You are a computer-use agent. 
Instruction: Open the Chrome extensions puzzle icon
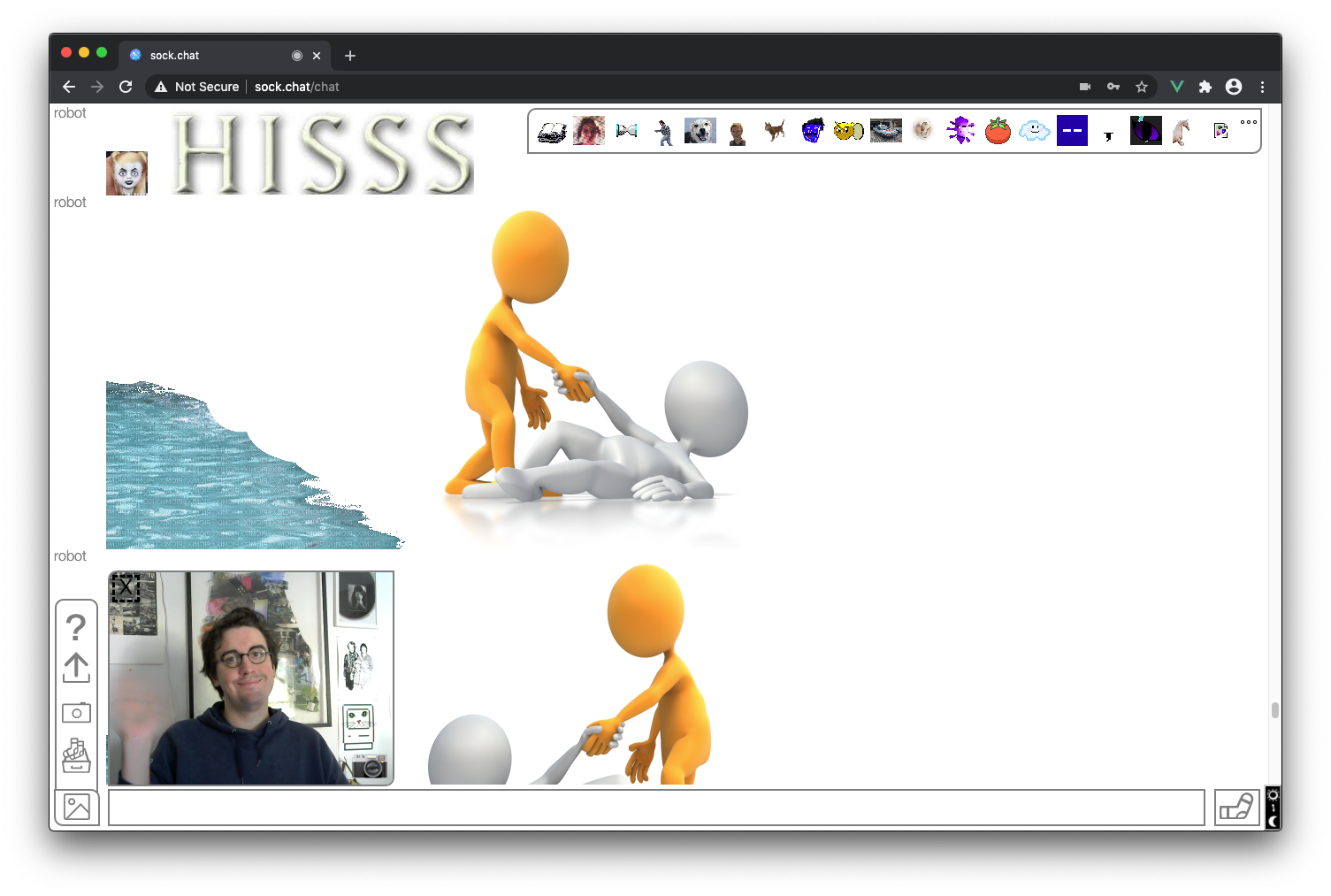[1205, 86]
